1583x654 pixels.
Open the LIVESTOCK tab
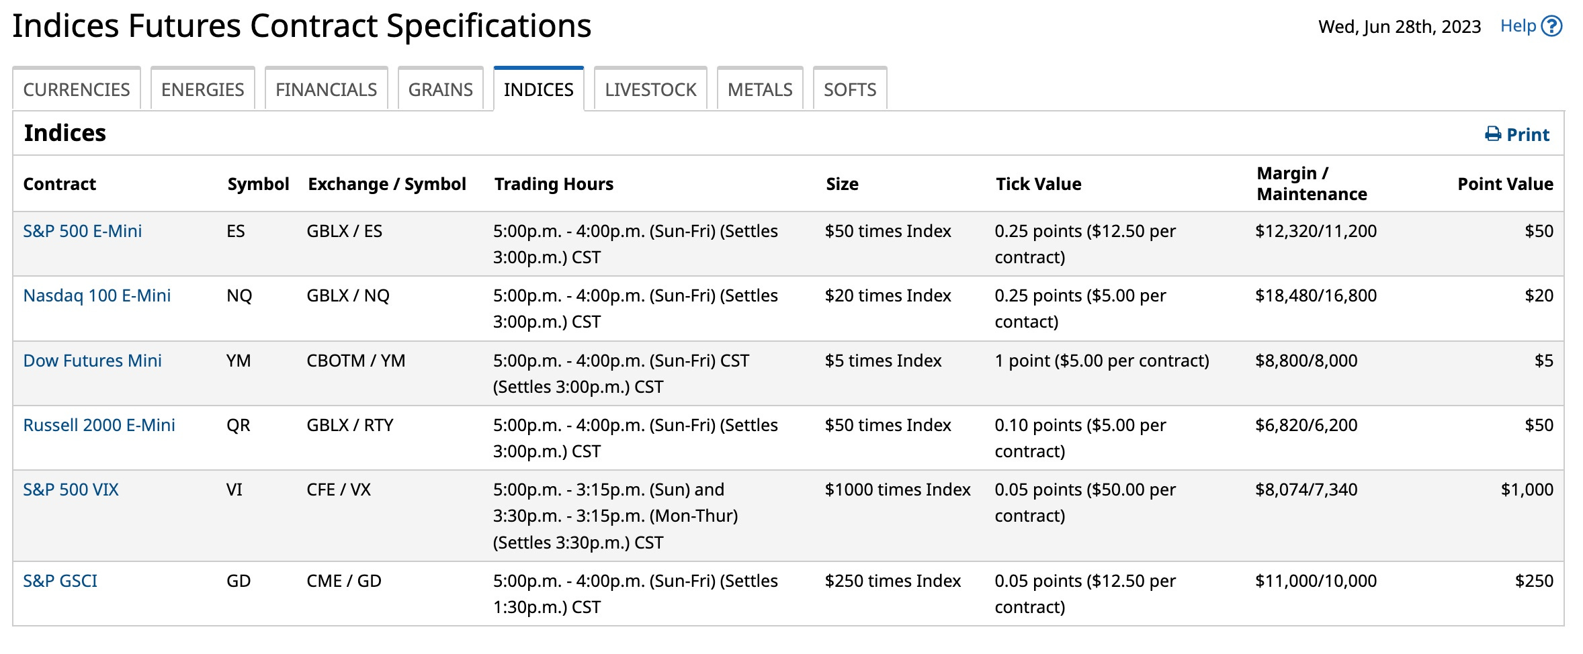(650, 89)
